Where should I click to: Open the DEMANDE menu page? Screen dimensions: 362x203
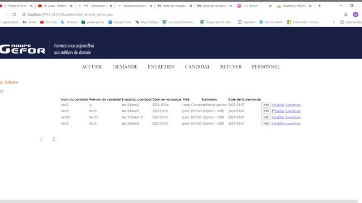tap(125, 67)
